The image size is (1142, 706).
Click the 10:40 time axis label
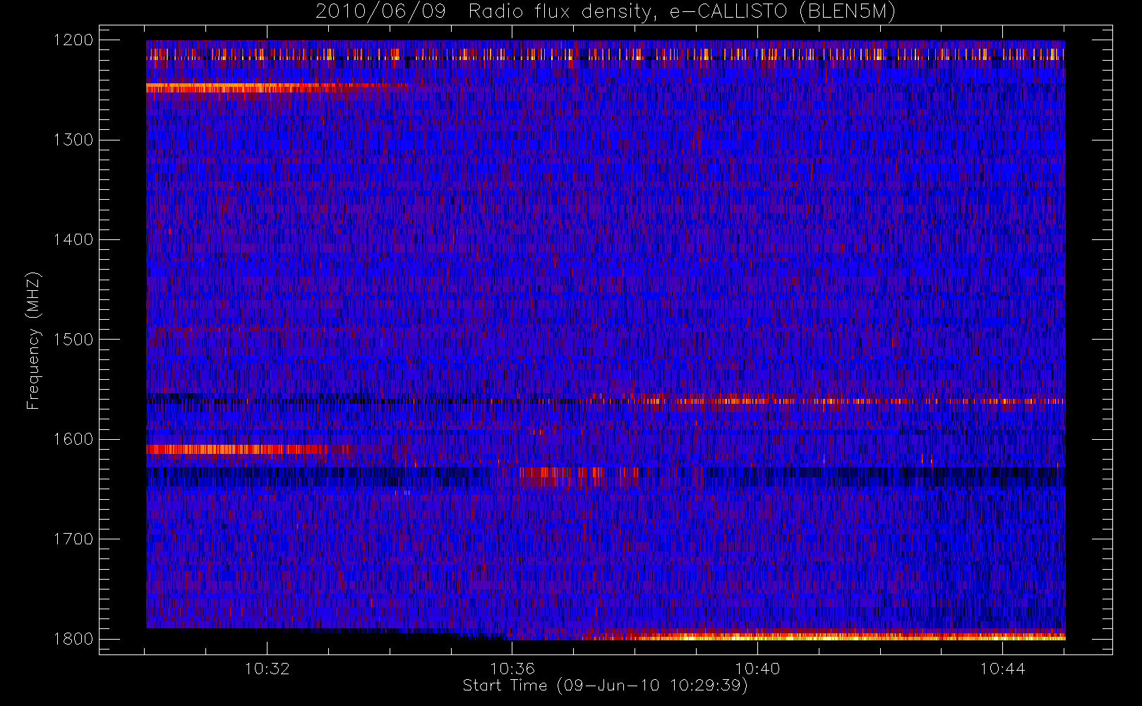pyautogui.click(x=757, y=669)
